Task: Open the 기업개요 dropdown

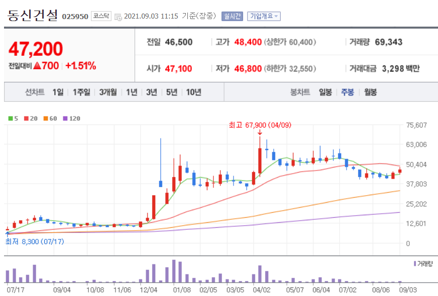Action: [265, 16]
